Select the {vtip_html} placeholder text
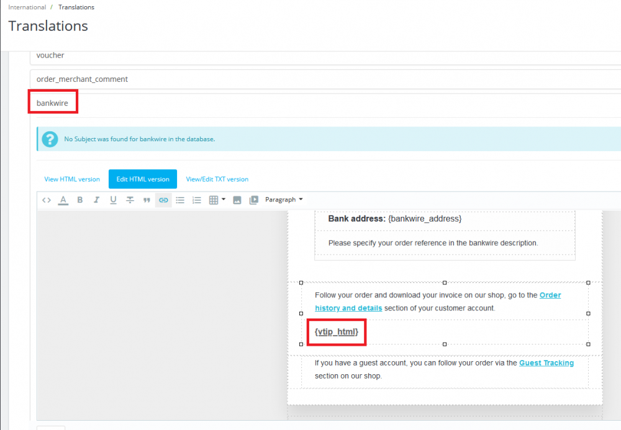 tap(336, 332)
